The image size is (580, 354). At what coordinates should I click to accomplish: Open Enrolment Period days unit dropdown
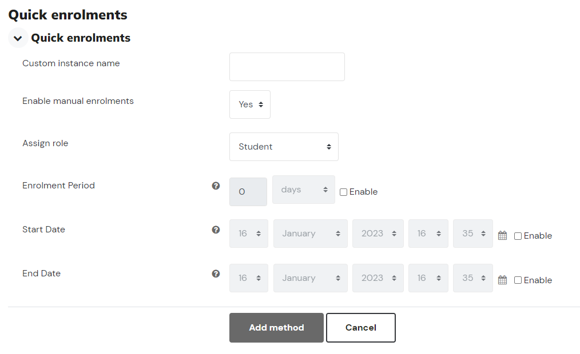[x=304, y=190]
